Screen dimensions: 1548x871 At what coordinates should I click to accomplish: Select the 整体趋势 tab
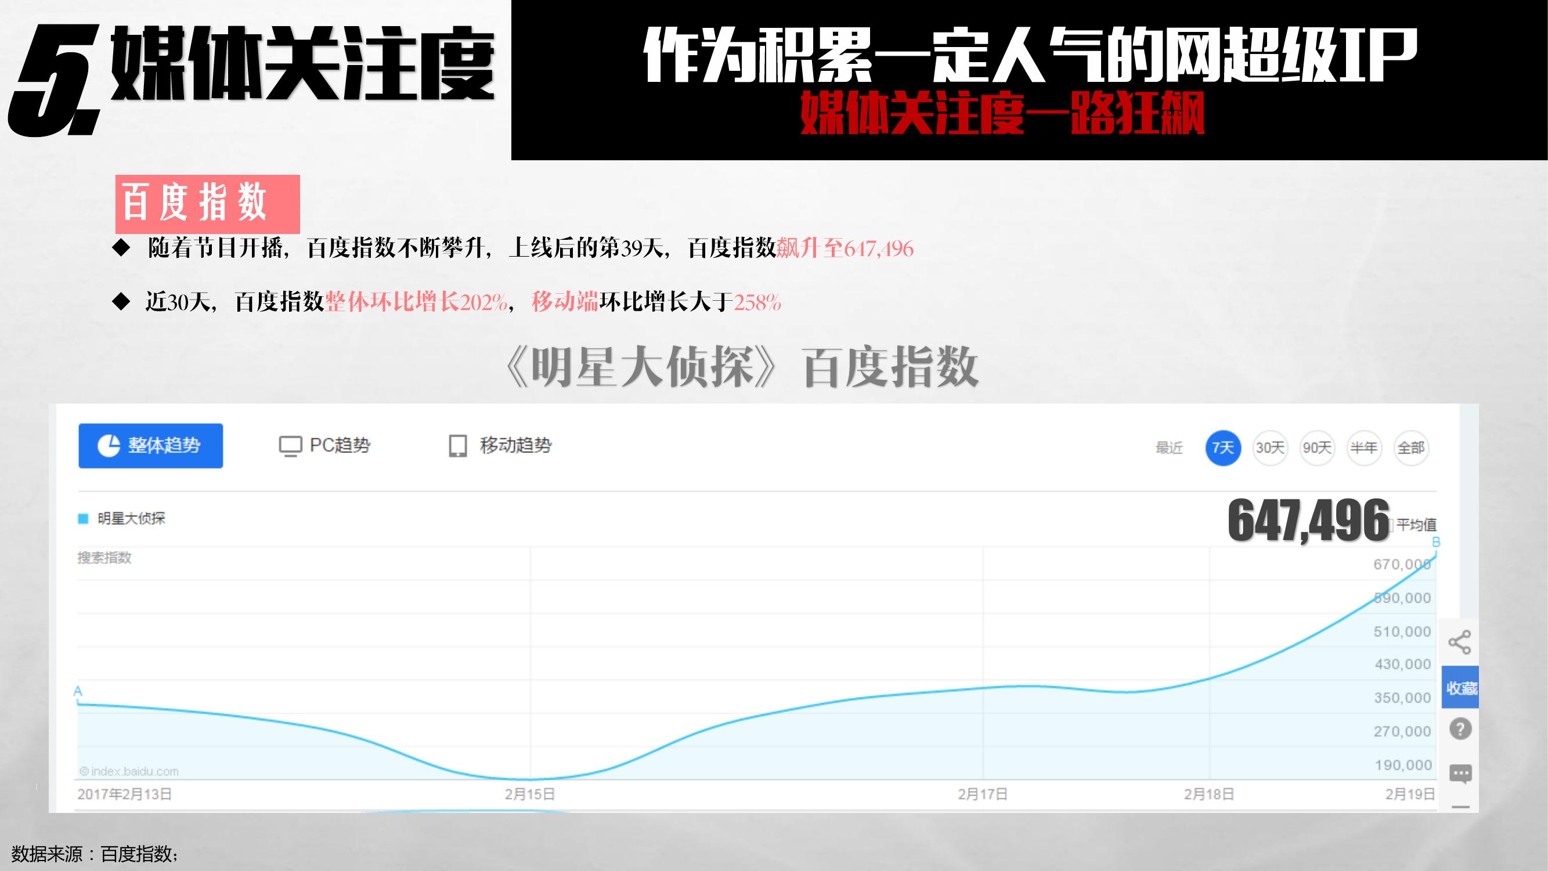[x=150, y=445]
